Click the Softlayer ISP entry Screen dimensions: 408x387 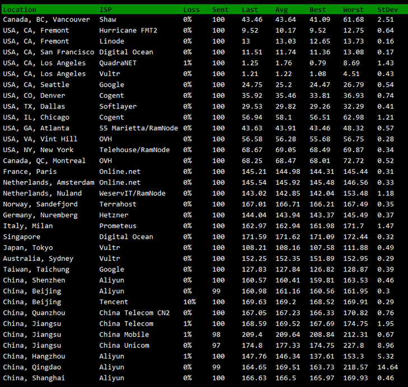click(118, 107)
